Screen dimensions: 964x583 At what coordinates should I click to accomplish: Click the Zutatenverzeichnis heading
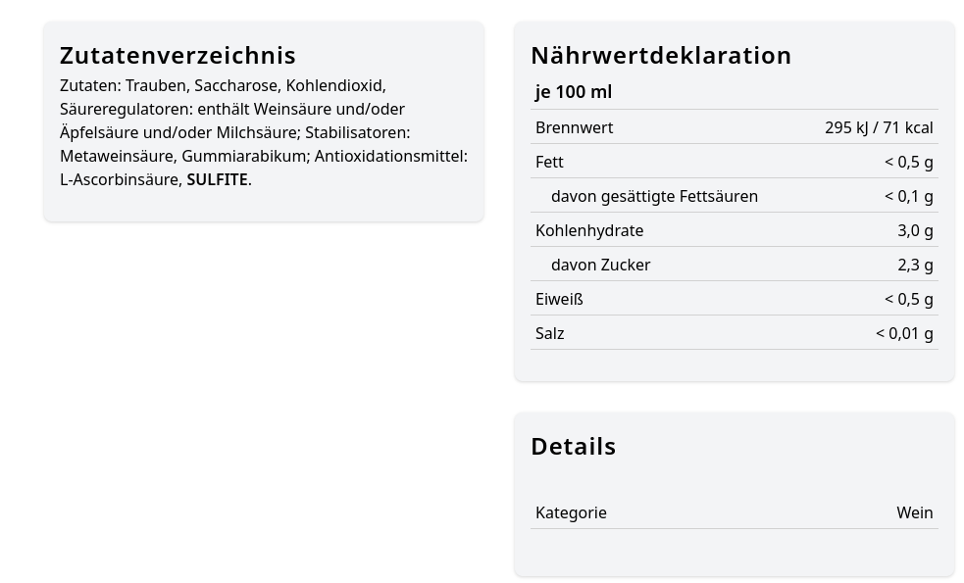(x=178, y=55)
